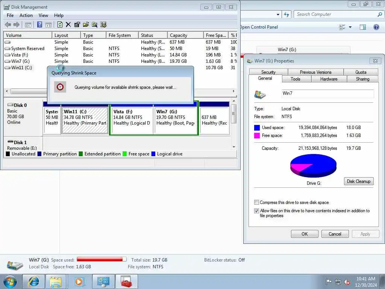Click the Vista (F:) volume icon in list
Screen dimensions: 385x289
[x=8, y=55]
